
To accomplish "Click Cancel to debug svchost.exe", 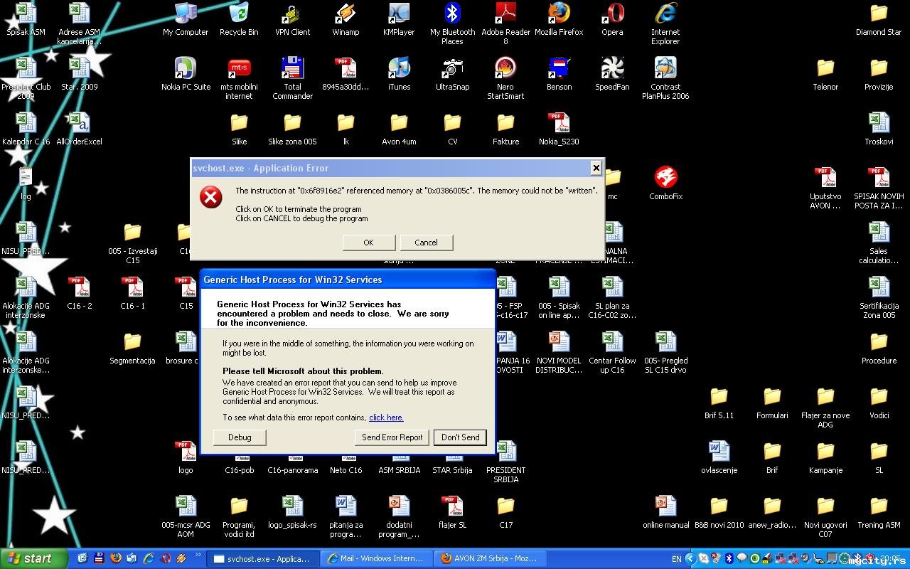I will (426, 243).
